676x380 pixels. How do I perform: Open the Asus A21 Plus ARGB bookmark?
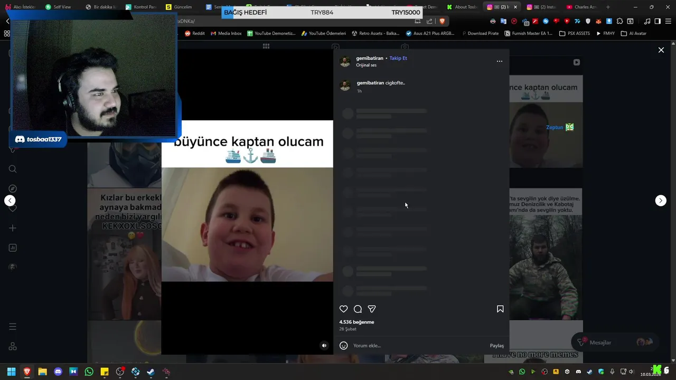click(430, 33)
